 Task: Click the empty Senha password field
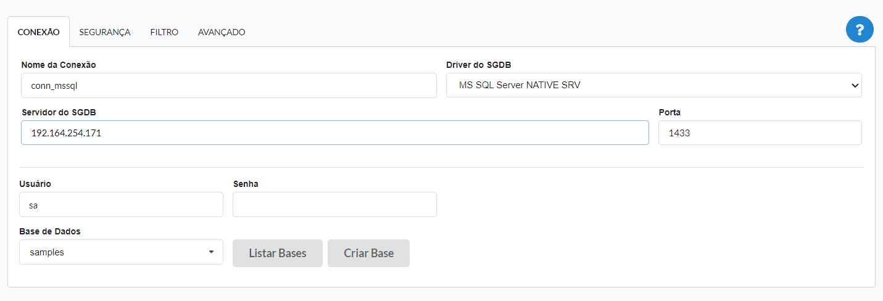click(x=334, y=205)
